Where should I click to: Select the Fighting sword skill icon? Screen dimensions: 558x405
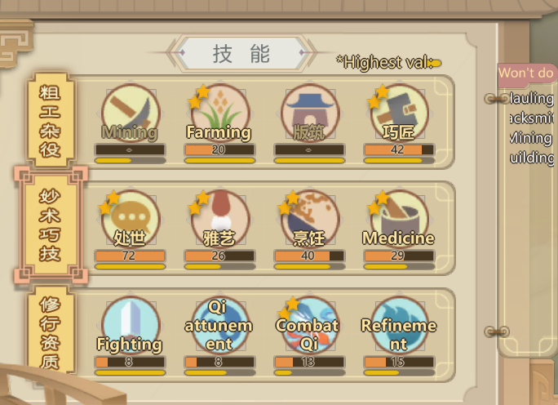pos(131,326)
